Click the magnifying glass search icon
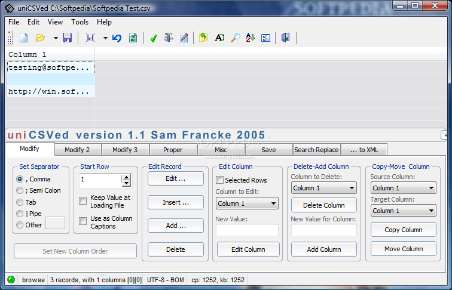Screen dimensions: 452x290 point(235,38)
